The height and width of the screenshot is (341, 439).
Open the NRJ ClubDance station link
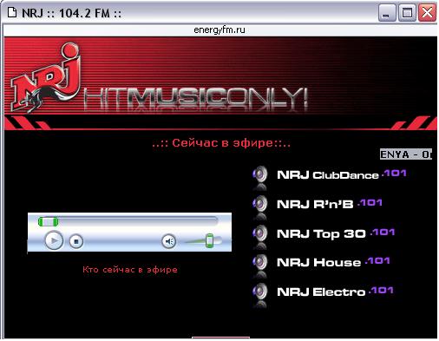click(x=342, y=174)
